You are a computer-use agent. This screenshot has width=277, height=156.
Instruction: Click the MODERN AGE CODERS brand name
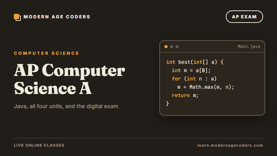(x=57, y=17)
